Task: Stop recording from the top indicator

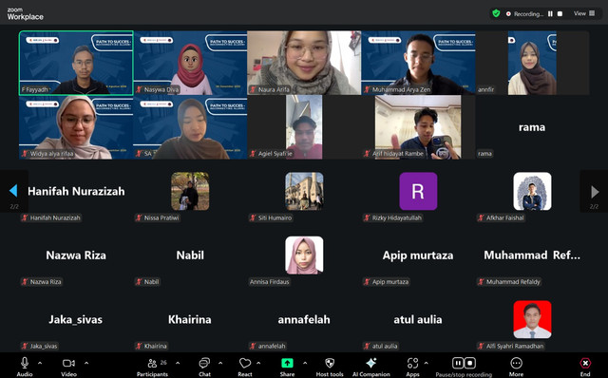Action: pos(560,14)
